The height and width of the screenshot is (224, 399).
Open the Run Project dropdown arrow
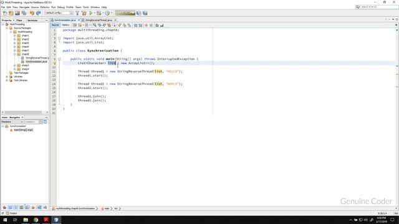94,13
